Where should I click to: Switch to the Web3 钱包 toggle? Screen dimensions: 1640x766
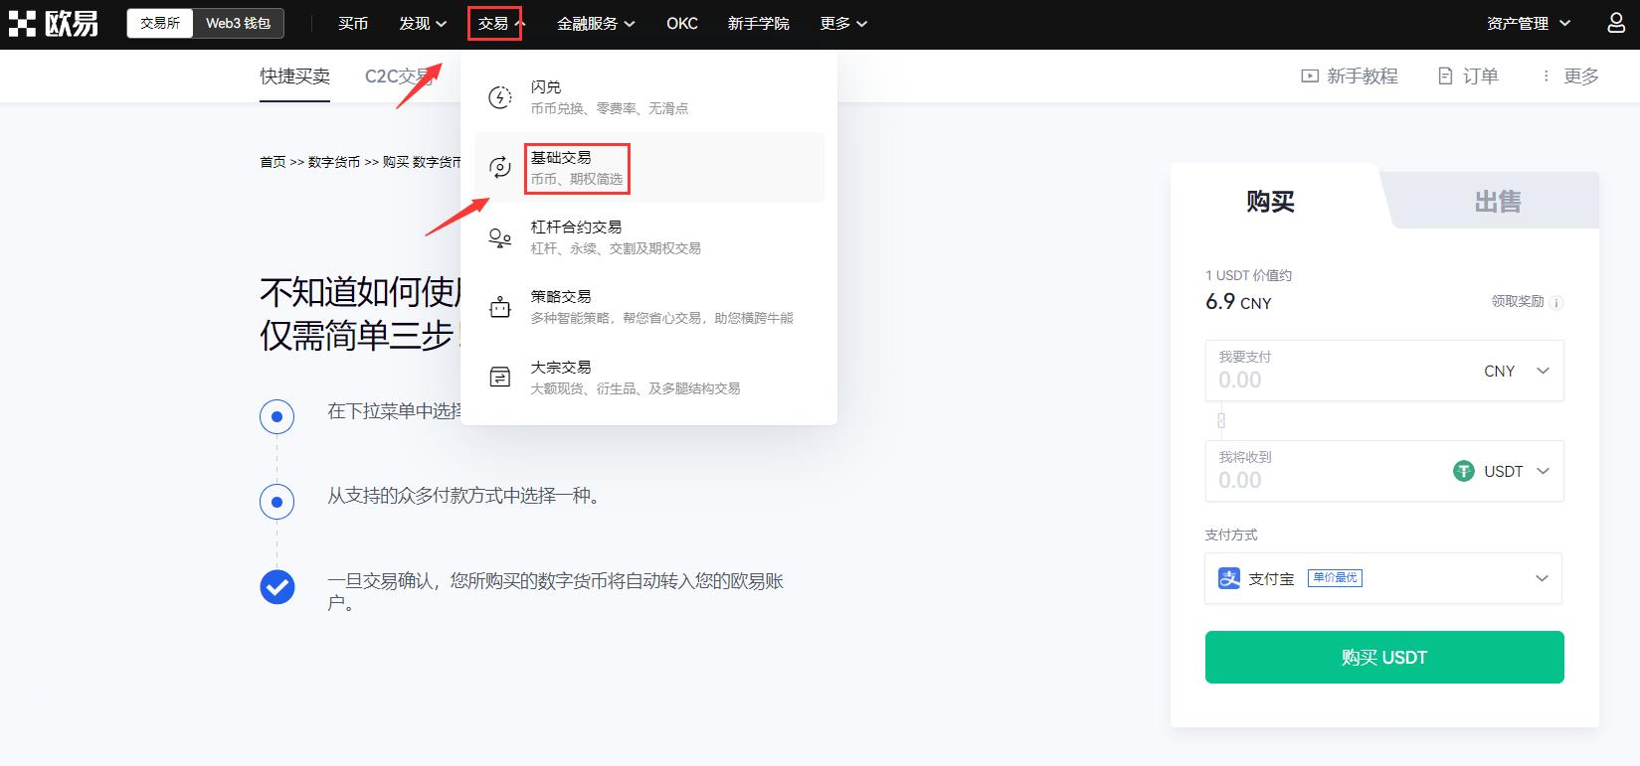(x=238, y=23)
